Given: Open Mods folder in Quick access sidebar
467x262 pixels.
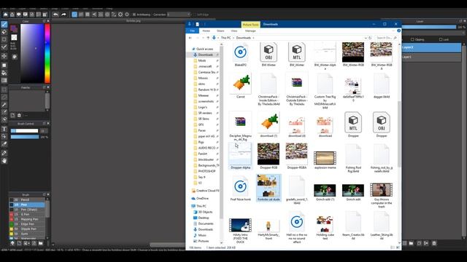Looking at the screenshot, I should pyautogui.click(x=203, y=60).
